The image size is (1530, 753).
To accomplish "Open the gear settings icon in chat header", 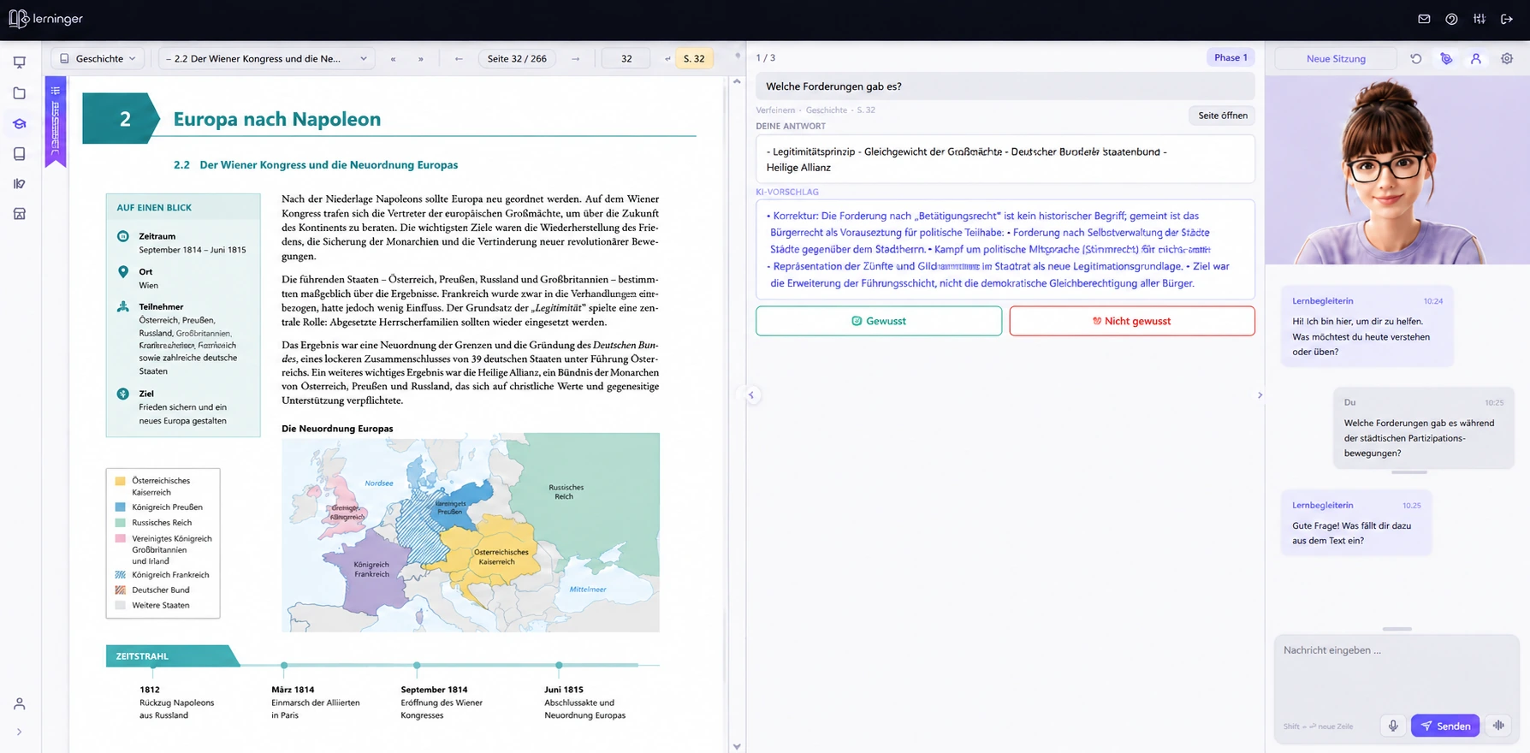I will (x=1507, y=59).
